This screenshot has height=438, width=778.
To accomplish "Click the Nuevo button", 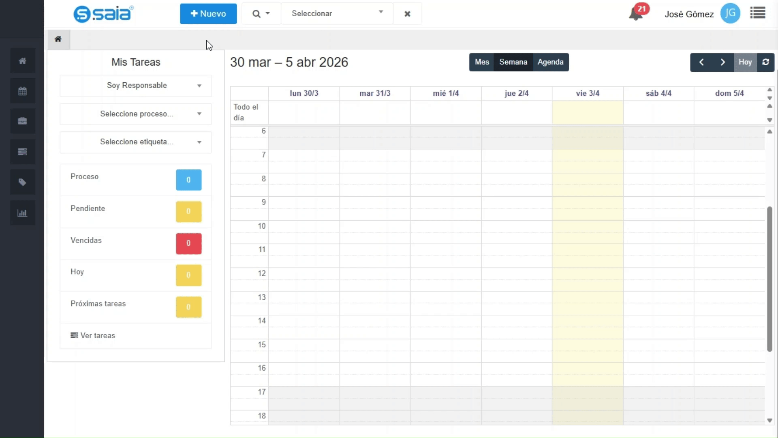I will pyautogui.click(x=208, y=14).
